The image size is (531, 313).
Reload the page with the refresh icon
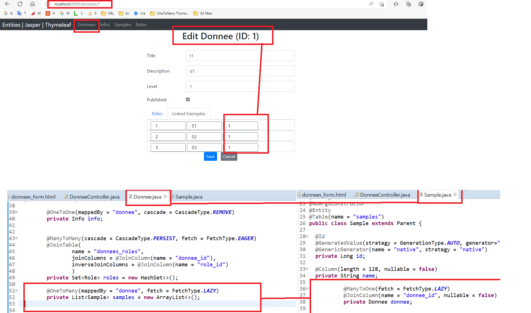(20, 4)
